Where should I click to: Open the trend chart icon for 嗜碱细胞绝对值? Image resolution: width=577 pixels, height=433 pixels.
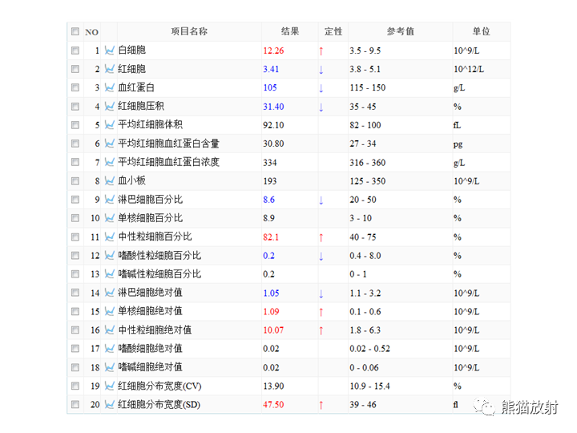109,367
